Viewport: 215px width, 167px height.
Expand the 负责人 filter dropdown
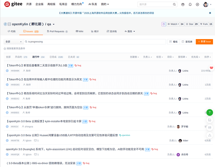pos(147,57)
